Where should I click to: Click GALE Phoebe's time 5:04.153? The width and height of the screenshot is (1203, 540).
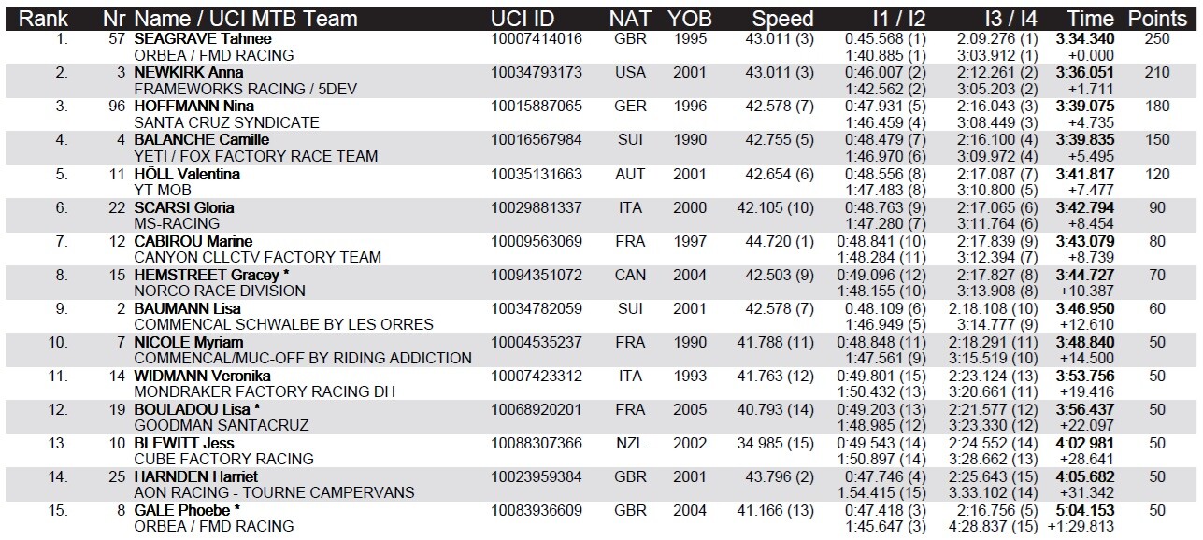click(x=1110, y=510)
